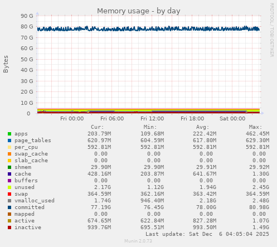Screen dimensions: 277x247
Task: Click the 'Fri 18:00' x-axis label
Action: click(192, 119)
